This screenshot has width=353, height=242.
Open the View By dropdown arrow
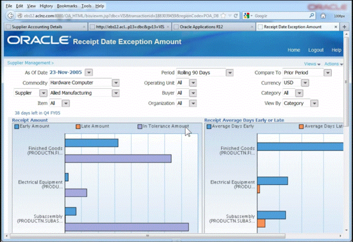point(314,103)
